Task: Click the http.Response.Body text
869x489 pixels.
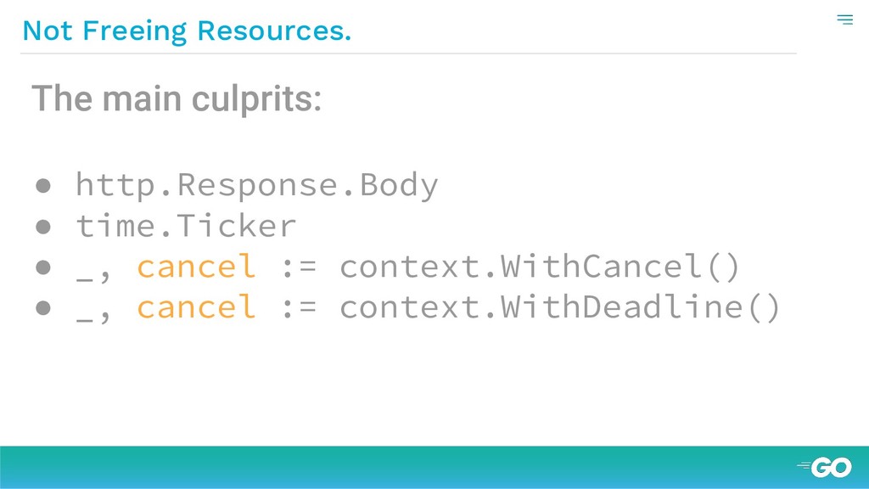Action: coord(256,184)
